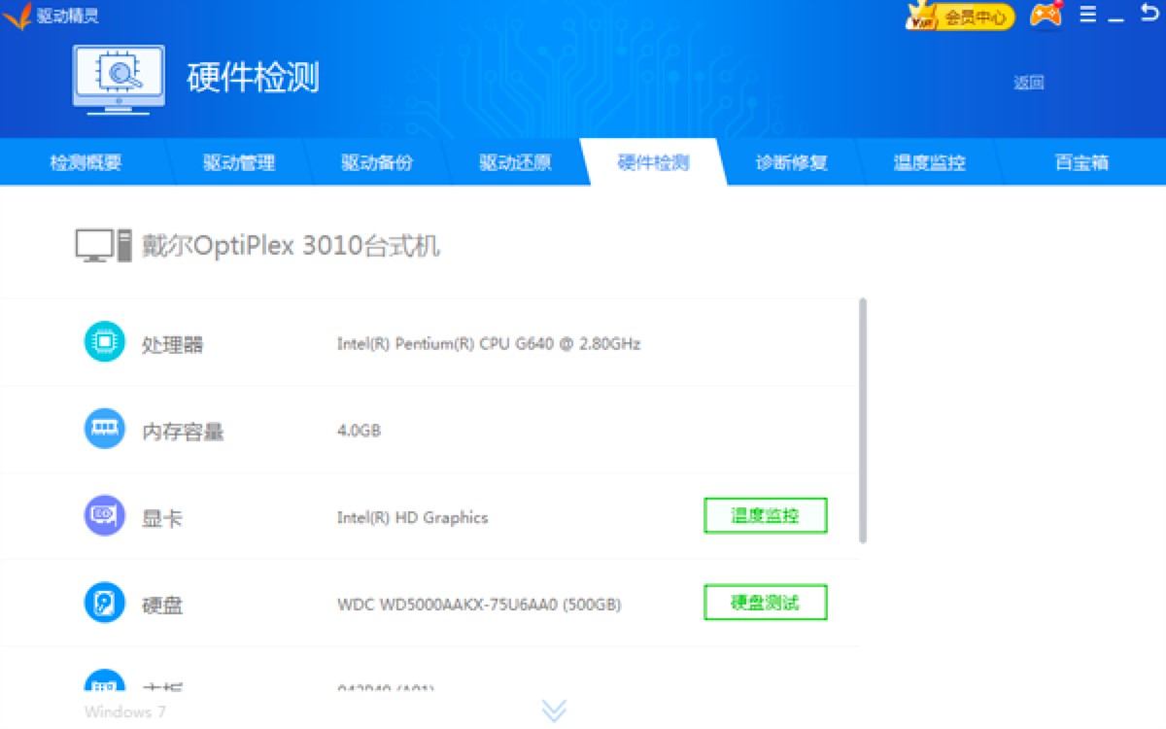Select the 4.0GB memory value

pyautogui.click(x=359, y=430)
